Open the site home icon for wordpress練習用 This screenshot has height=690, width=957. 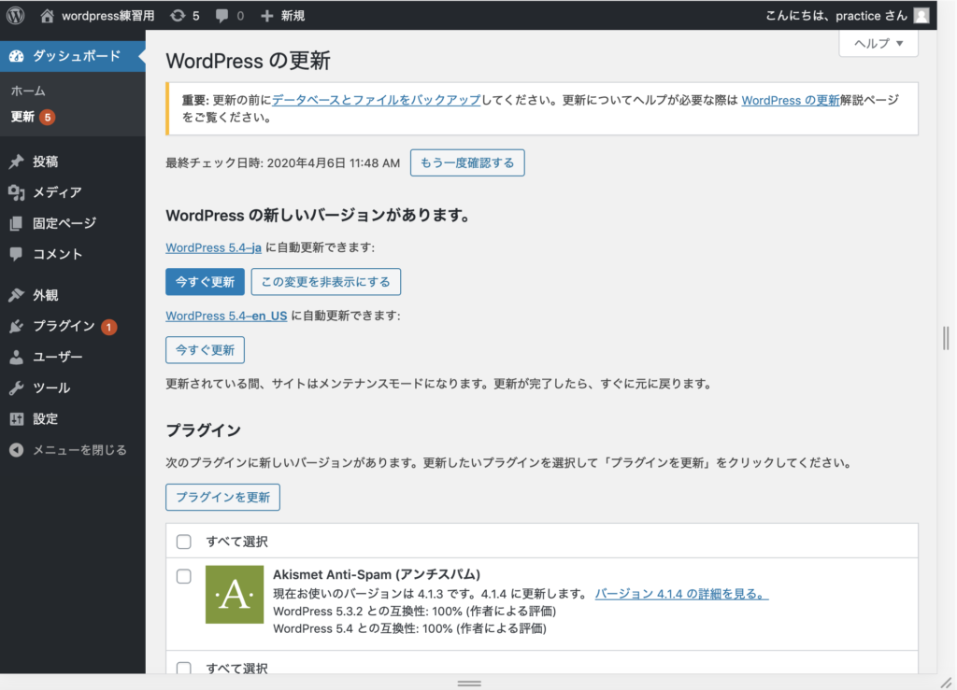(x=48, y=16)
